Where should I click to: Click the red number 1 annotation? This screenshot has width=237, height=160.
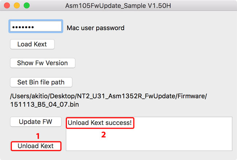point(37,136)
